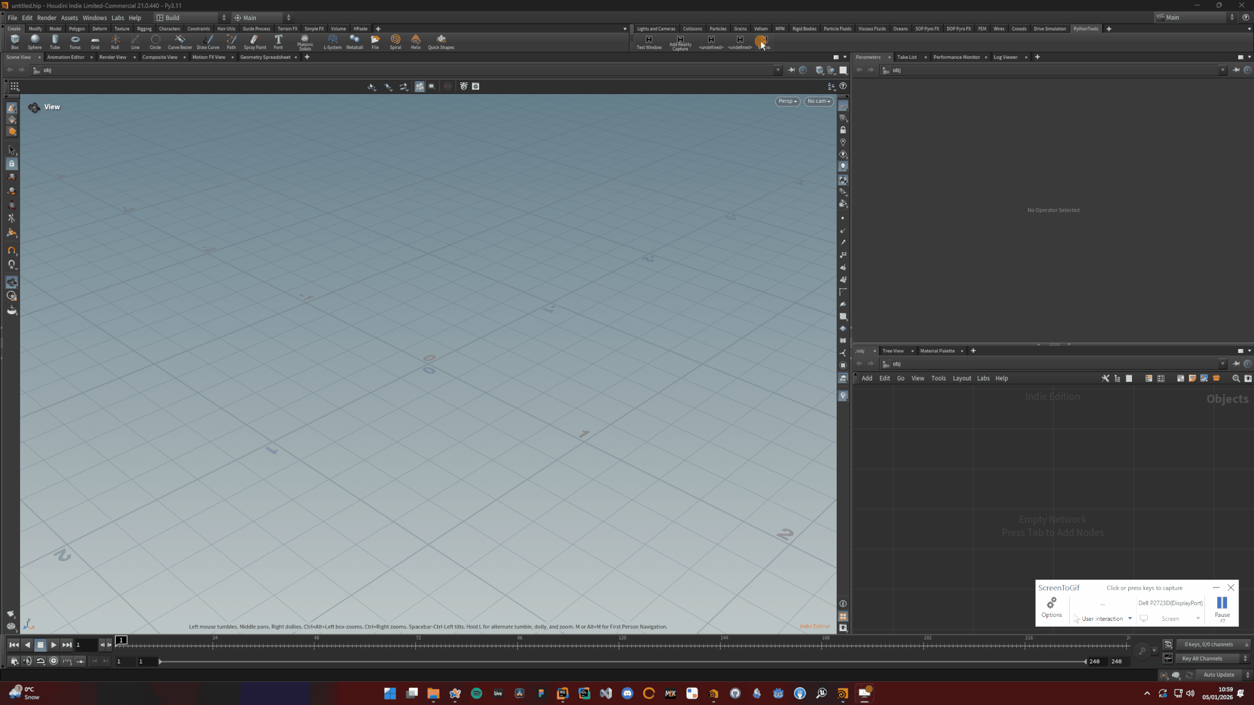
Task: Open the Windows menu
Action: (94, 18)
